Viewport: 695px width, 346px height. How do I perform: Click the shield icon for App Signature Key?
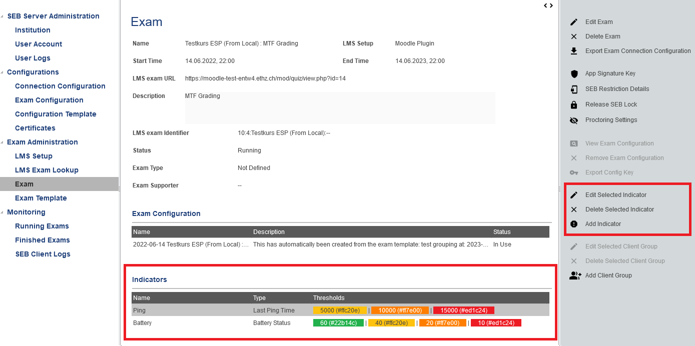point(574,74)
